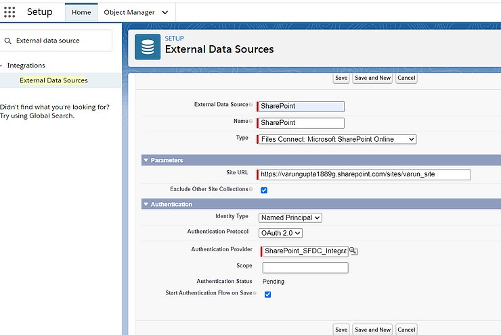Click the Authentication Provider lookup magnifier icon
Viewport: 501px width, 335px height.
point(353,251)
